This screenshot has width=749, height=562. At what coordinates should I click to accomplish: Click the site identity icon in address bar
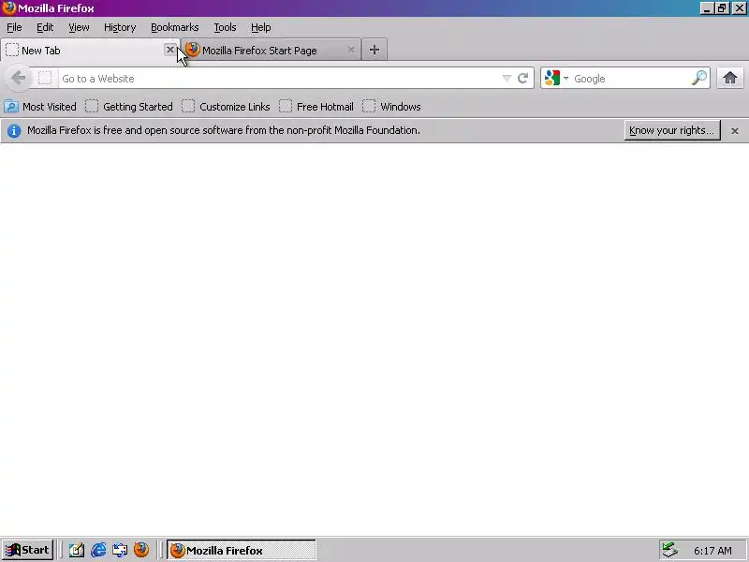tap(44, 78)
